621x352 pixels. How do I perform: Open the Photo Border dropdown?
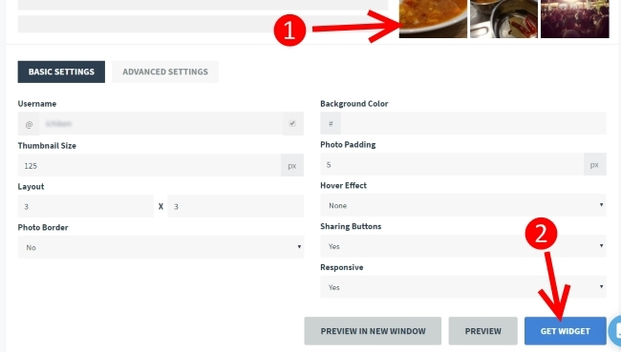(x=161, y=247)
